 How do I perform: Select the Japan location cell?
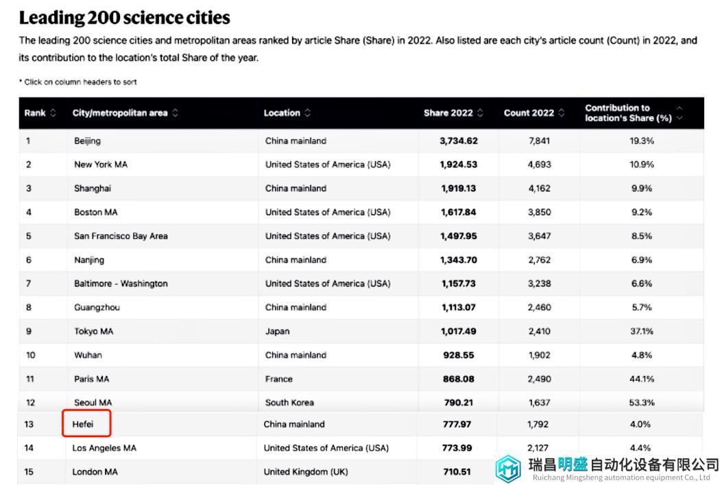pos(277,332)
